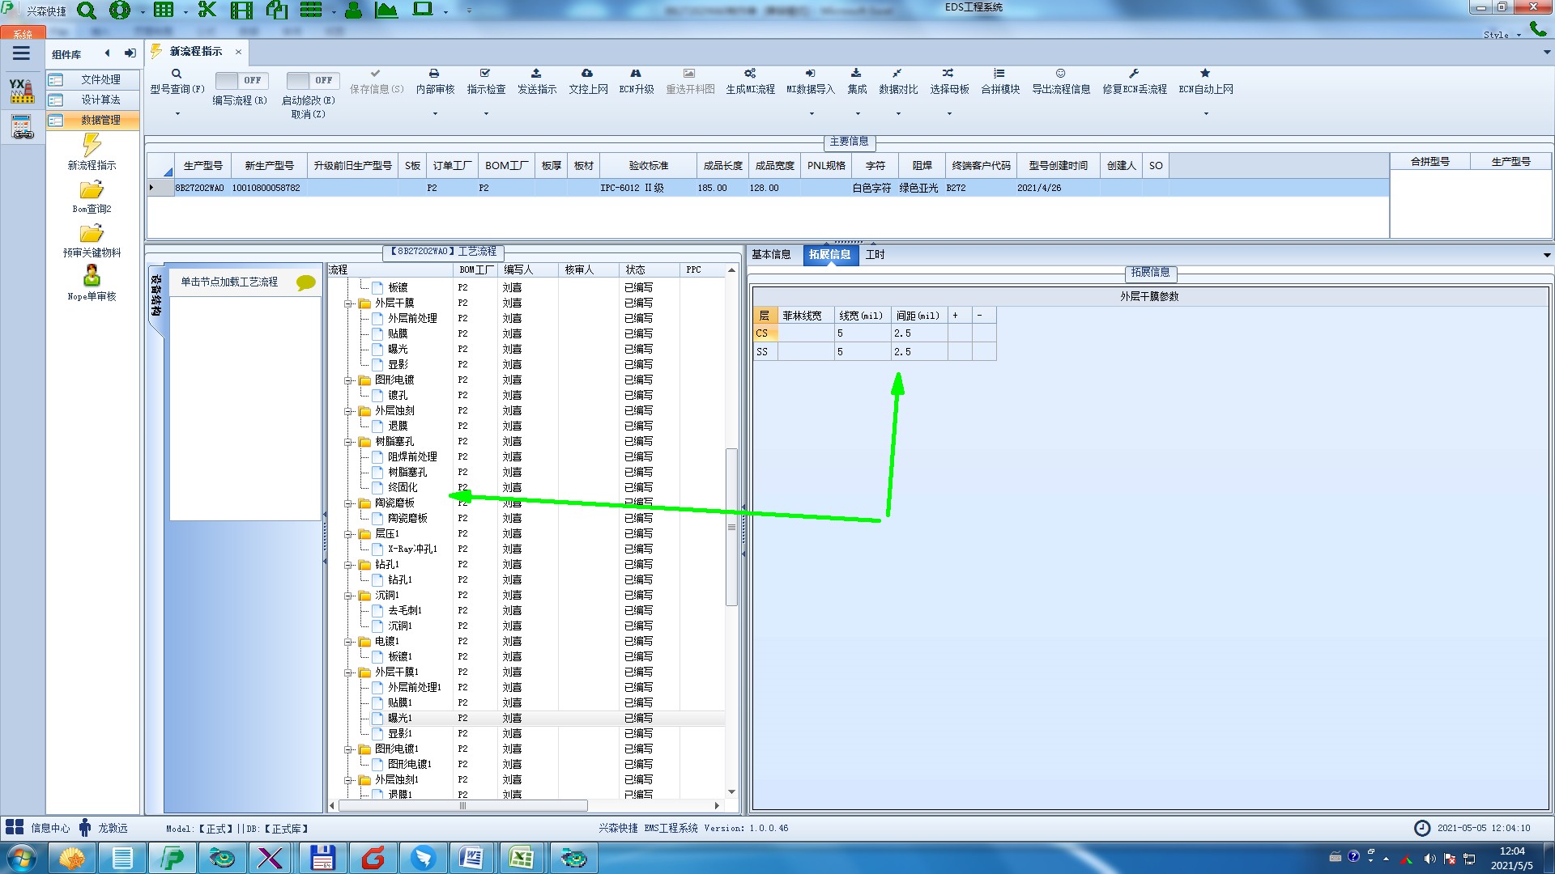Click the 合拼模块 list tool
1555x874 pixels.
(1000, 81)
